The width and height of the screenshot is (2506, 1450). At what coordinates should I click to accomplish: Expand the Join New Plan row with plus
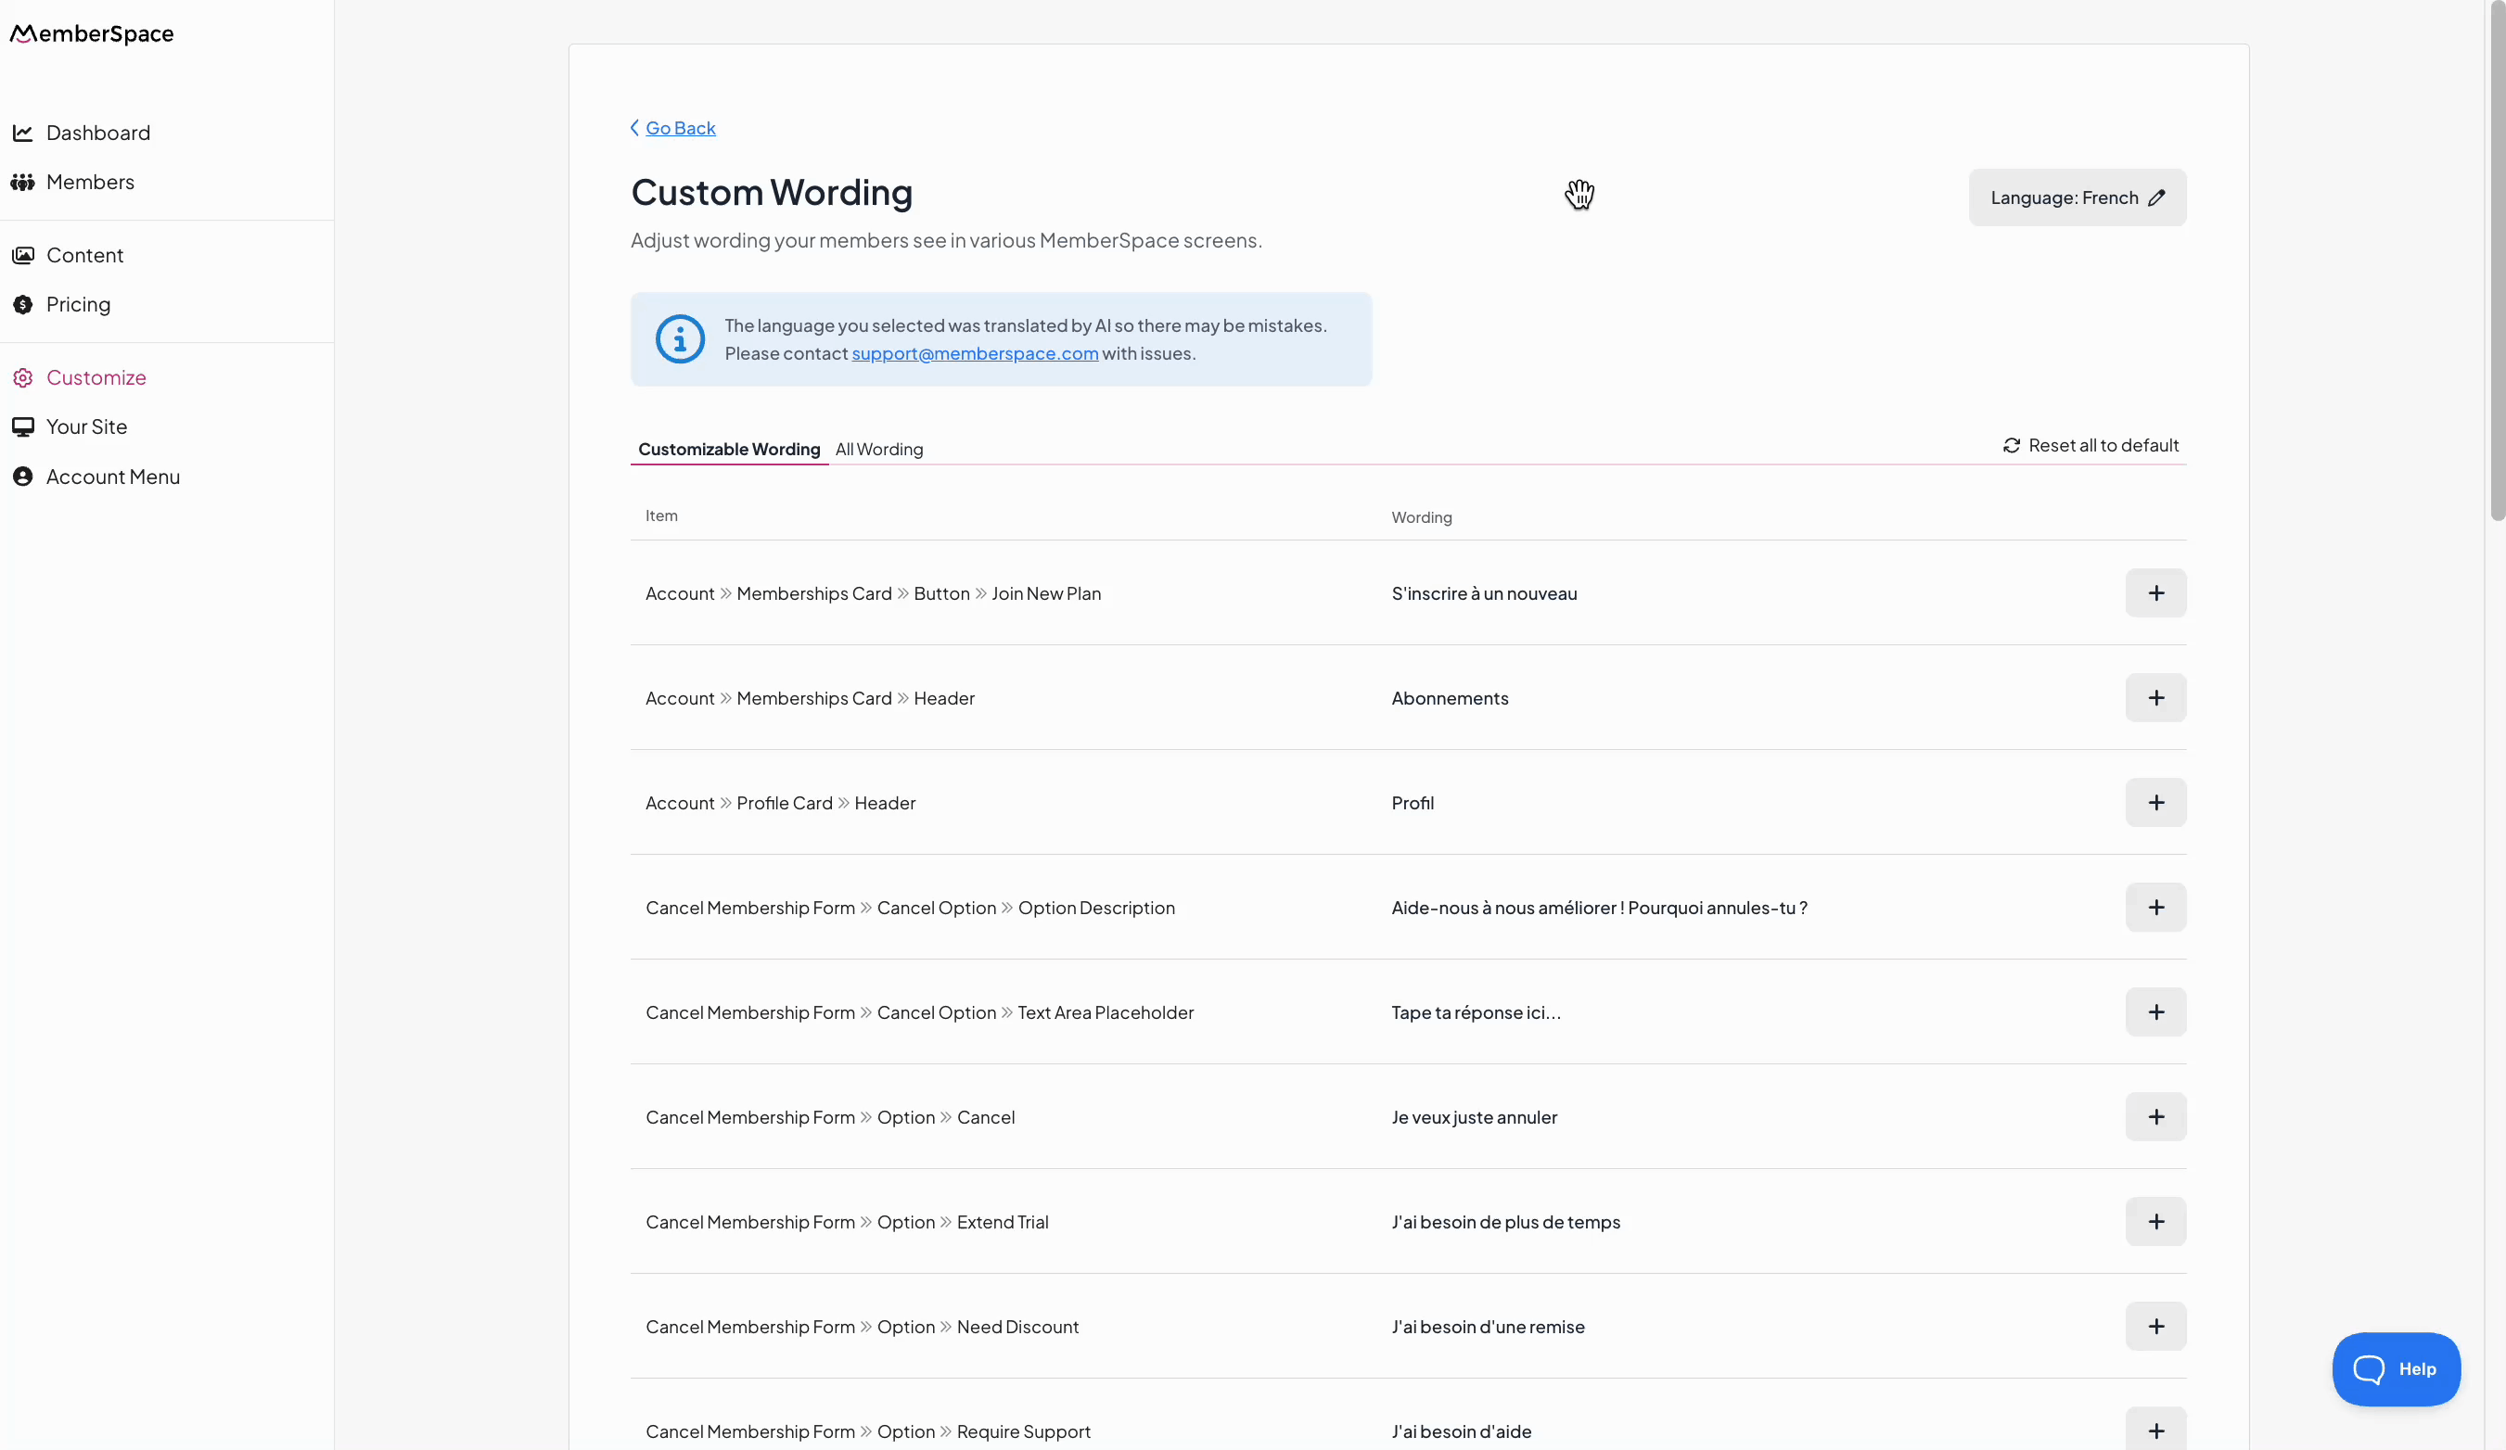coord(2155,593)
